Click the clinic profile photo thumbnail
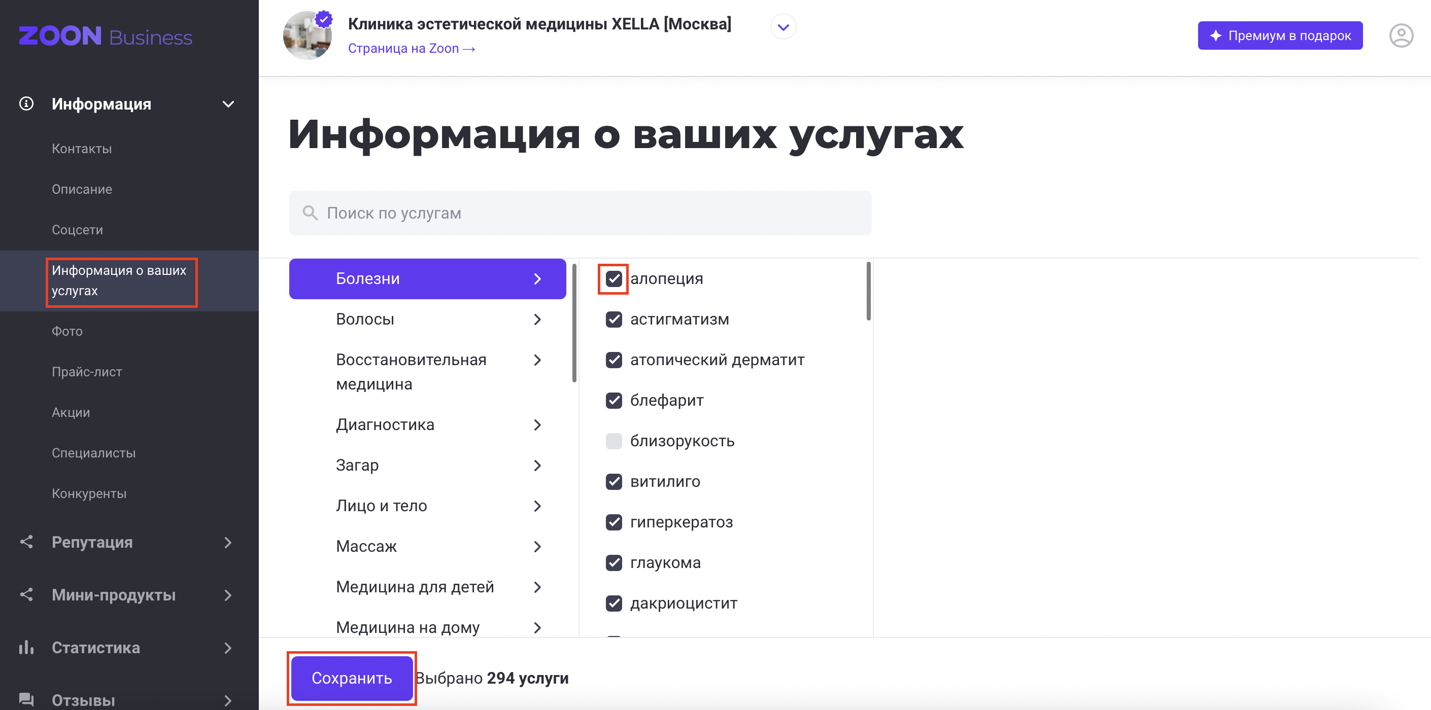This screenshot has height=710, width=1431. pos(307,35)
